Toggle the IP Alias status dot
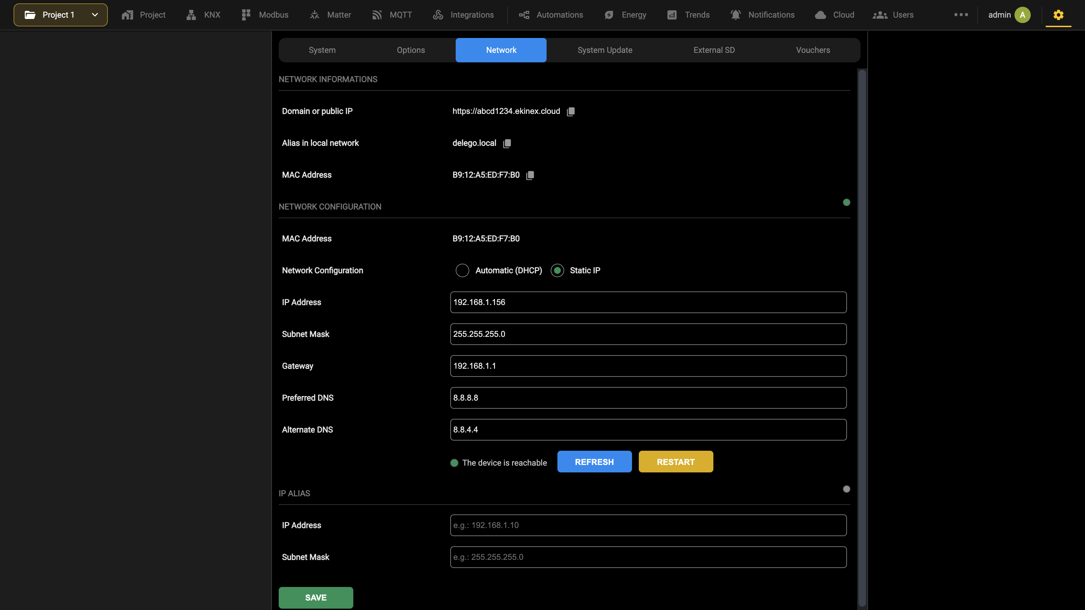Image resolution: width=1085 pixels, height=610 pixels. 847,489
